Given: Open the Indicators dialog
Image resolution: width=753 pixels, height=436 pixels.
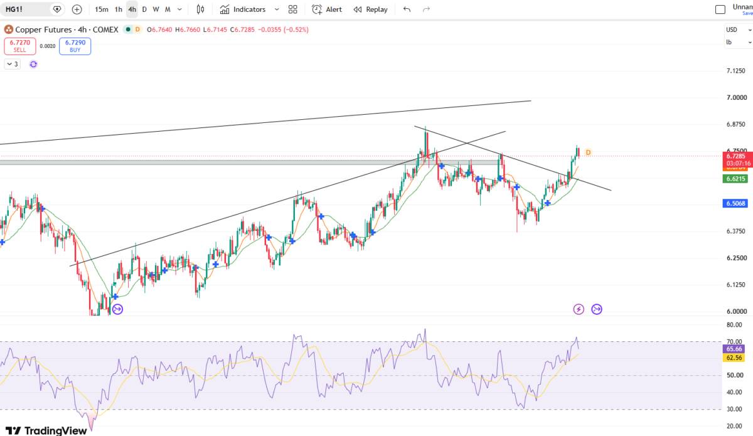Looking at the screenshot, I should [x=243, y=9].
